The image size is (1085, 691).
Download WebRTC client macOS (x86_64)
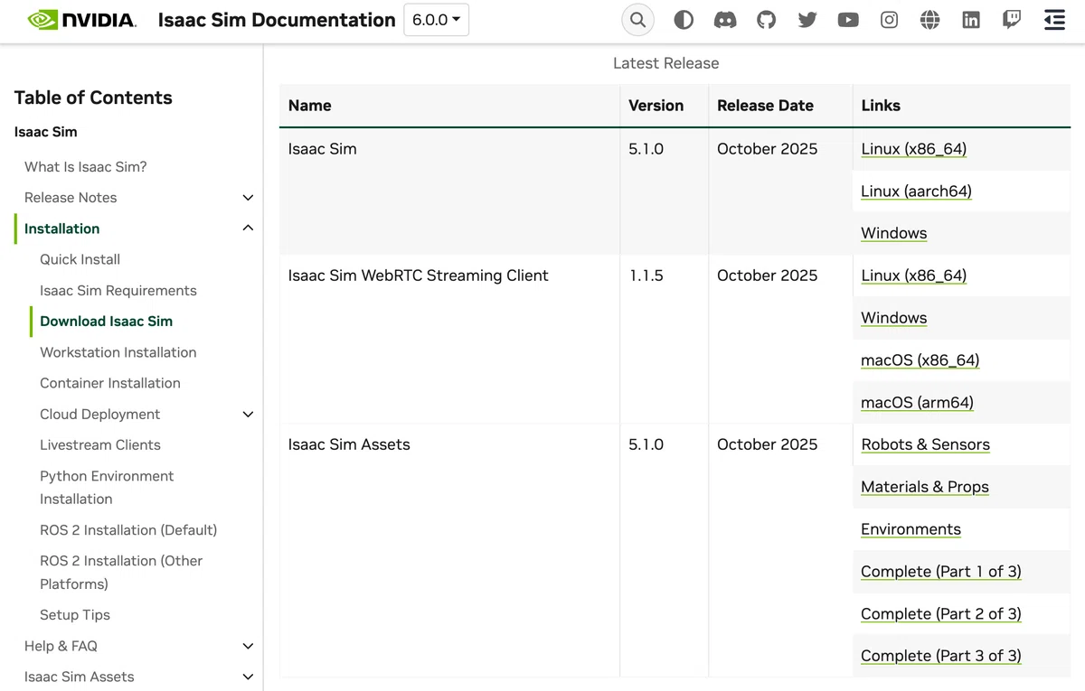920,360
